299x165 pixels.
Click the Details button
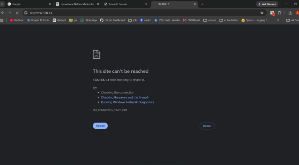click(207, 126)
